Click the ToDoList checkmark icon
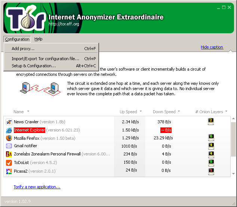The image size is (237, 207). pyautogui.click(x=9, y=163)
